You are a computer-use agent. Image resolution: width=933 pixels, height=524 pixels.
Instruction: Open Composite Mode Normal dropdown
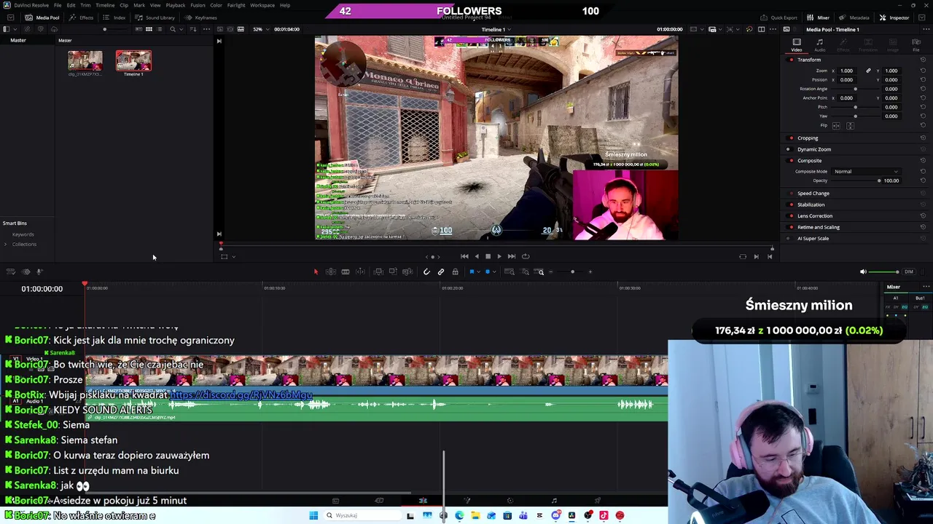866,172
